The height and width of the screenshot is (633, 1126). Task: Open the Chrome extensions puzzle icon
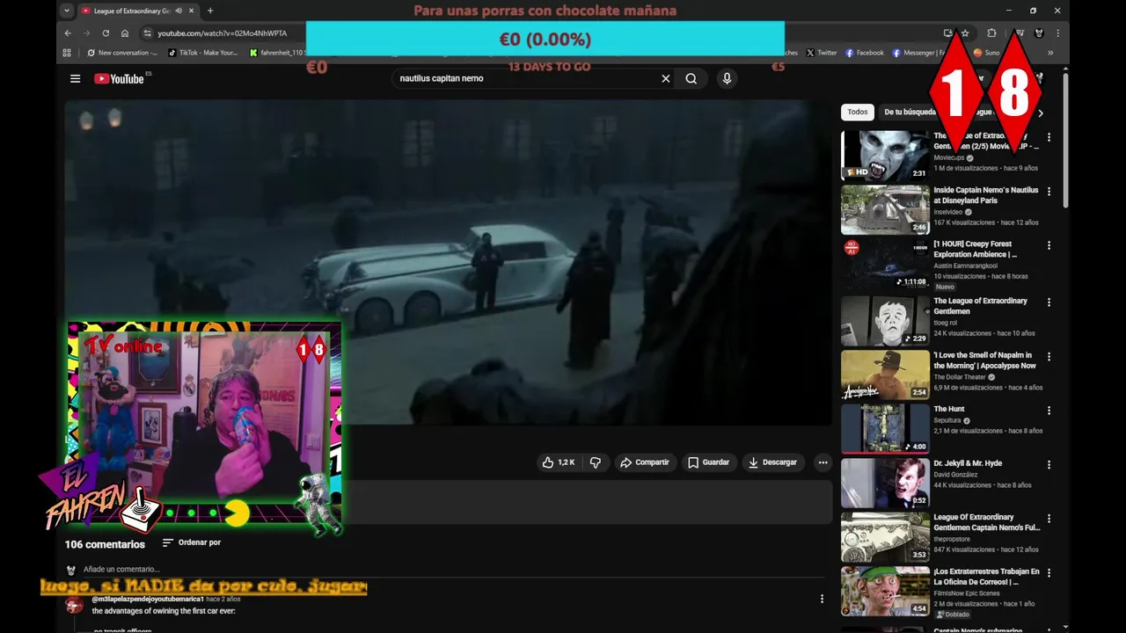pyautogui.click(x=991, y=33)
